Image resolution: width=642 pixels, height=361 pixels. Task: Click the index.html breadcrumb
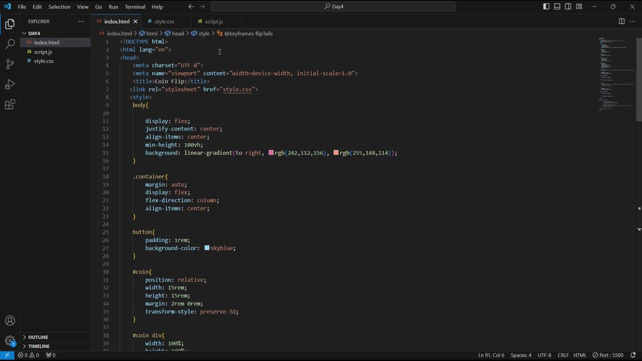(x=115, y=34)
